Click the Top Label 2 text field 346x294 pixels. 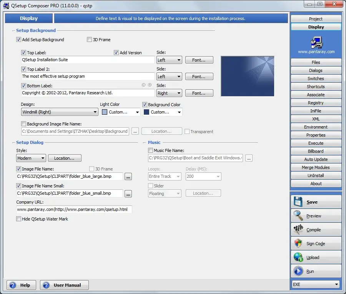[88, 76]
